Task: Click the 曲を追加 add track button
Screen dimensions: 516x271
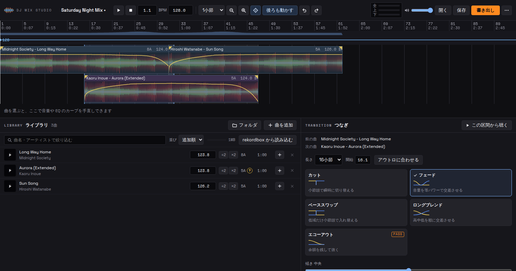Action: [280, 125]
